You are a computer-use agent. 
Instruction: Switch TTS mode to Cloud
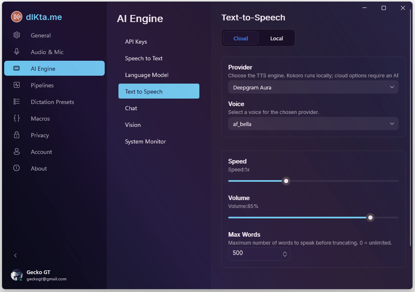click(x=241, y=38)
